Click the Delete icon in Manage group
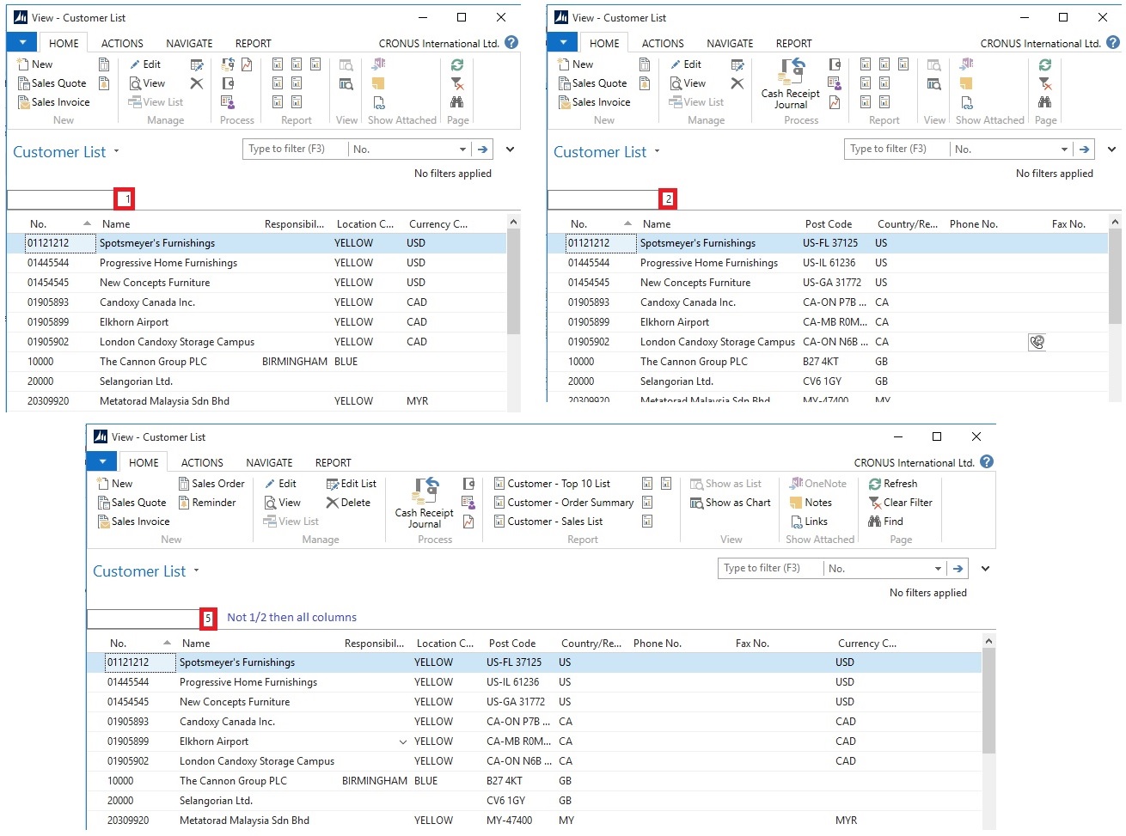Image resolution: width=1126 pixels, height=836 pixels. point(332,503)
